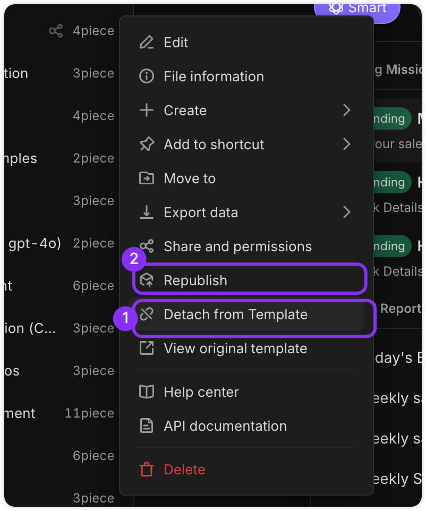Screen dimensions: 426x511
Task: Click the pin icon for Add to shortcut
Action: coord(147,144)
